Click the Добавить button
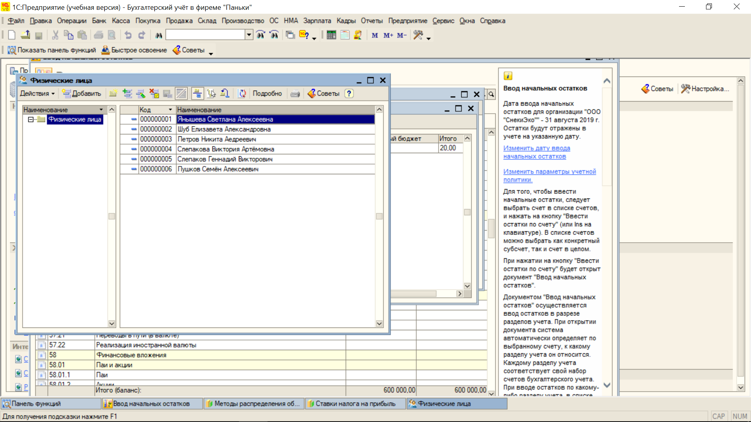The width and height of the screenshot is (751, 422). (82, 93)
